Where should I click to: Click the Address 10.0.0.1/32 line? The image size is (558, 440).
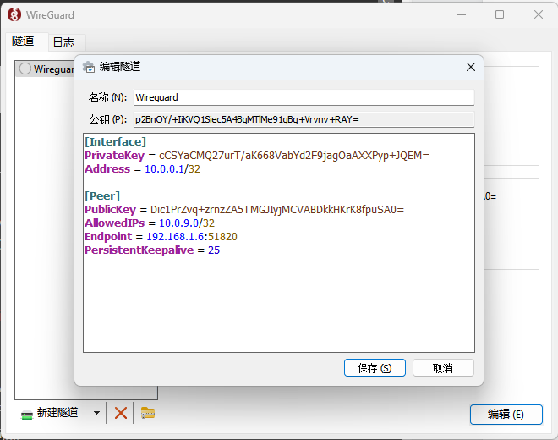142,169
